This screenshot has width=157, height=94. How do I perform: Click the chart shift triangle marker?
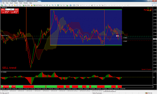(122, 7)
